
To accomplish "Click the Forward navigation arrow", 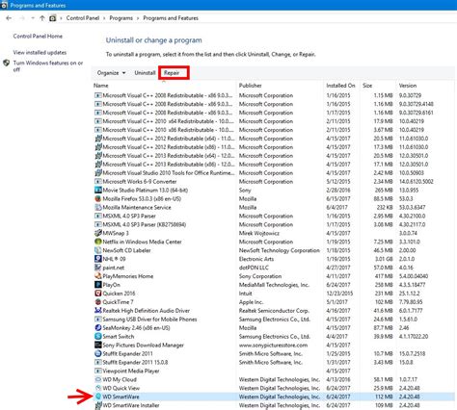I will (x=22, y=18).
